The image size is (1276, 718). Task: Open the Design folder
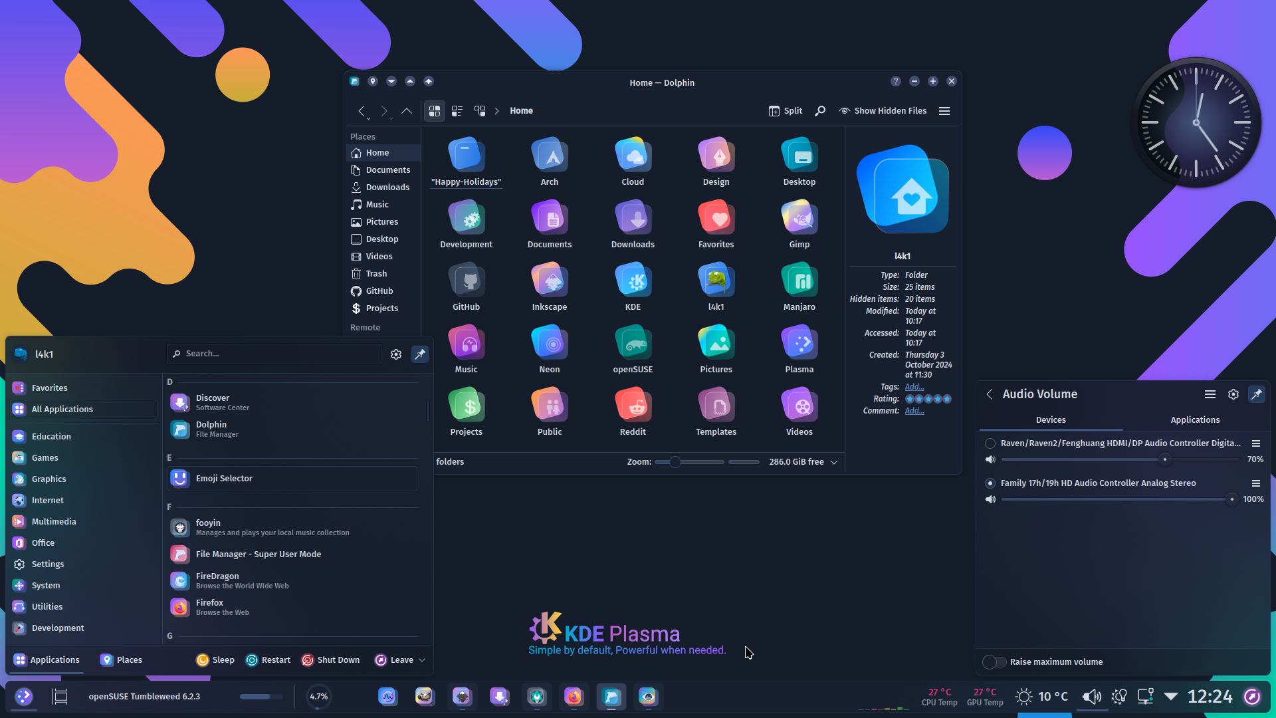(716, 162)
